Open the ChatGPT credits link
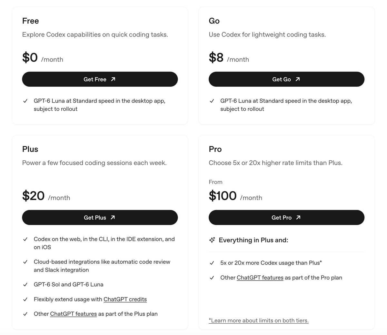Screen dimensions: 387x335 pyautogui.click(x=125, y=299)
